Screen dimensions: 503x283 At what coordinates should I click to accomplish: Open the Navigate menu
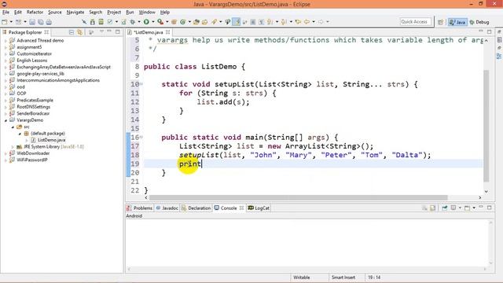point(75,13)
